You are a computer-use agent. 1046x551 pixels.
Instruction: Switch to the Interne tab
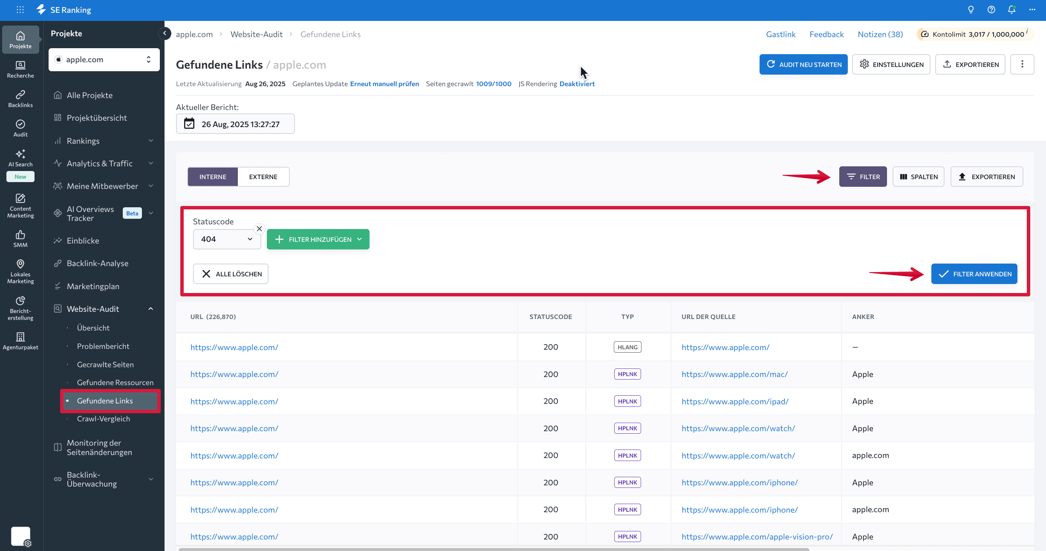pos(213,177)
